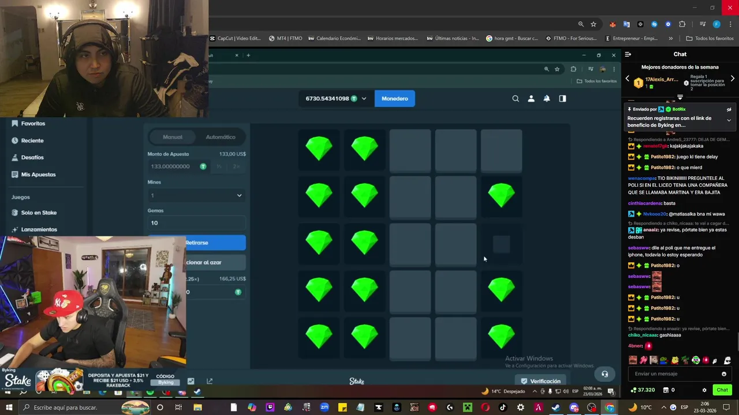Click the green Chat send button
739x415 pixels.
click(722, 390)
